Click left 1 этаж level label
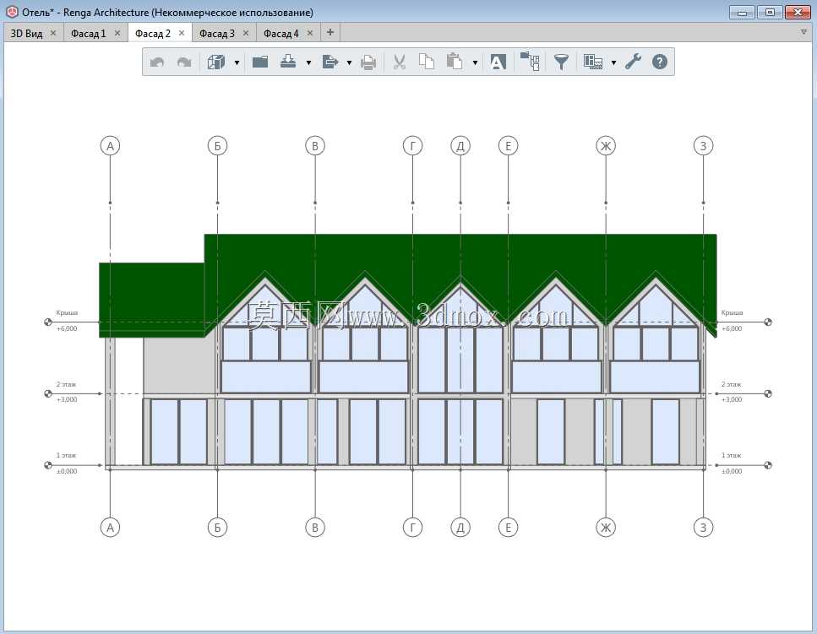The height and width of the screenshot is (634, 817). 66,455
